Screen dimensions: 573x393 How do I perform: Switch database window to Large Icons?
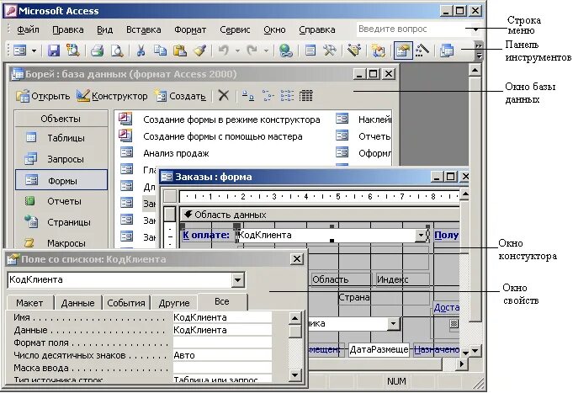click(248, 96)
